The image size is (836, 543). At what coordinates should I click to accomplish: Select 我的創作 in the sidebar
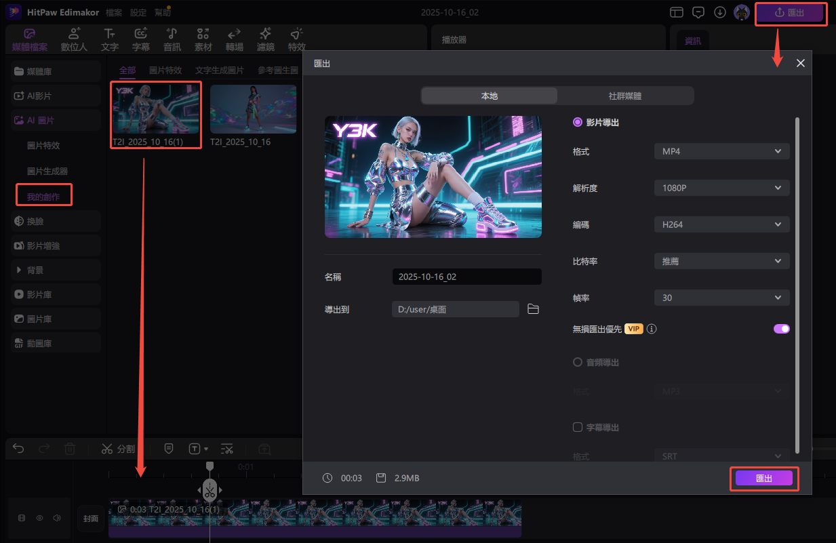[x=43, y=197]
